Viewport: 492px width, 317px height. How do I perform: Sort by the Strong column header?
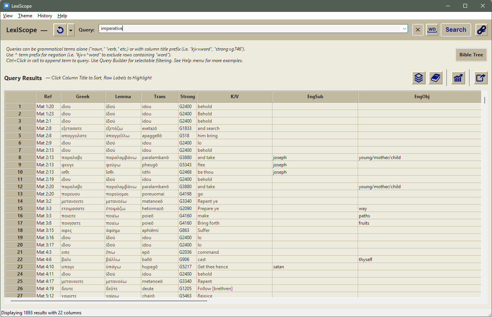click(x=188, y=97)
